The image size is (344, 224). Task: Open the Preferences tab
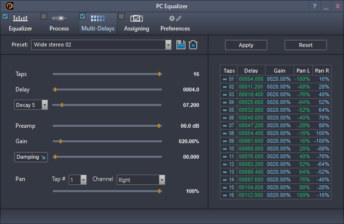click(175, 23)
